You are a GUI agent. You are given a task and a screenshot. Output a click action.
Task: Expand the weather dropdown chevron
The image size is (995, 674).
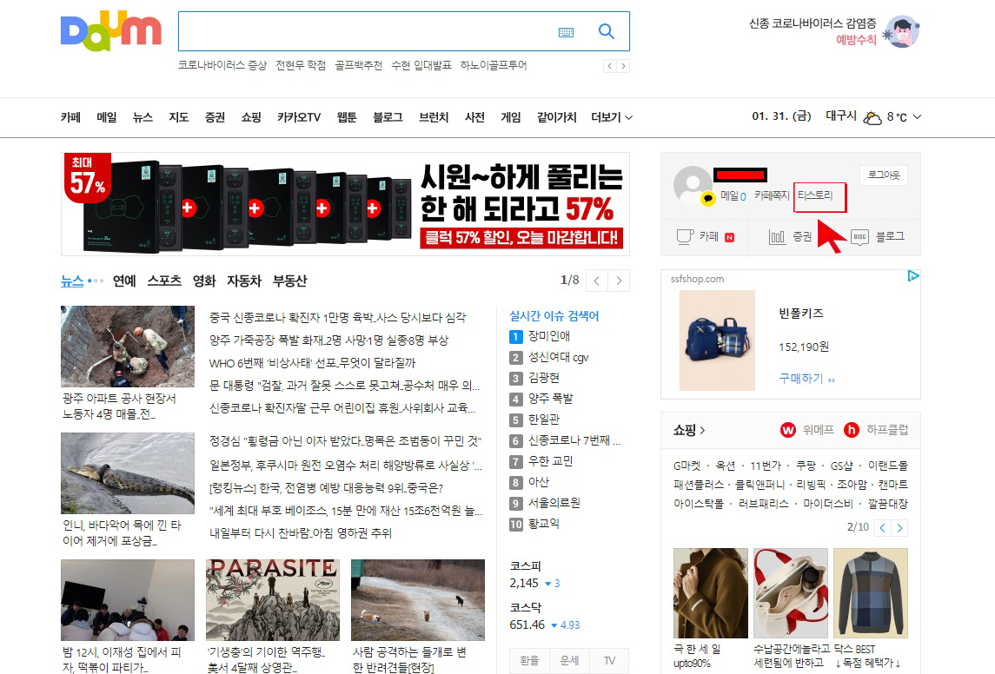click(x=917, y=117)
